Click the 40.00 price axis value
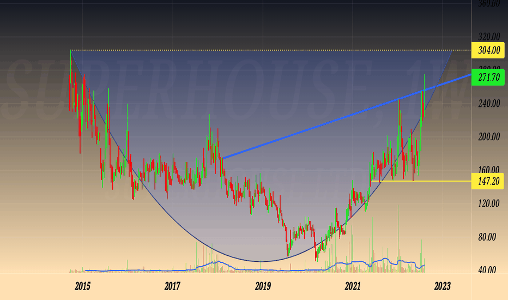508x300 pixels. point(487,269)
